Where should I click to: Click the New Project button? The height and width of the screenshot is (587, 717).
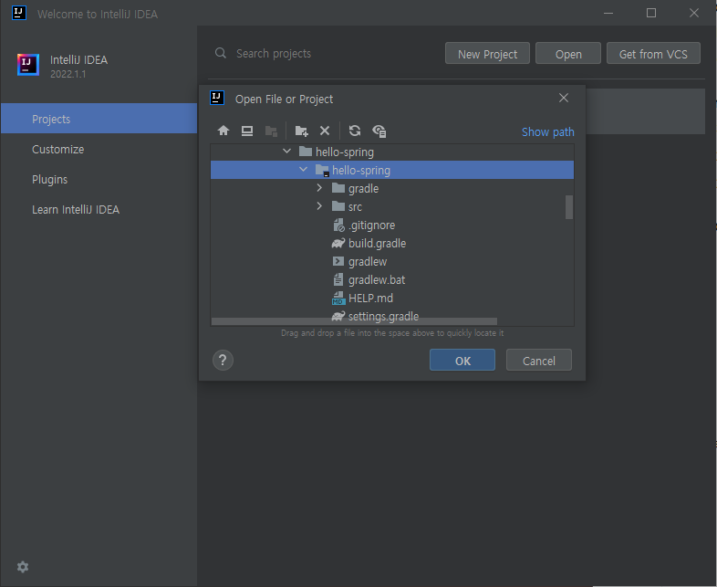(487, 54)
